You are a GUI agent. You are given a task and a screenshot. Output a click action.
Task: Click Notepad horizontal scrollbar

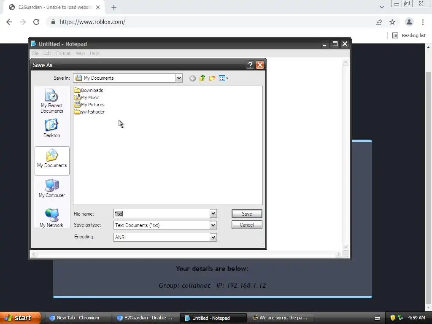[x=186, y=254]
